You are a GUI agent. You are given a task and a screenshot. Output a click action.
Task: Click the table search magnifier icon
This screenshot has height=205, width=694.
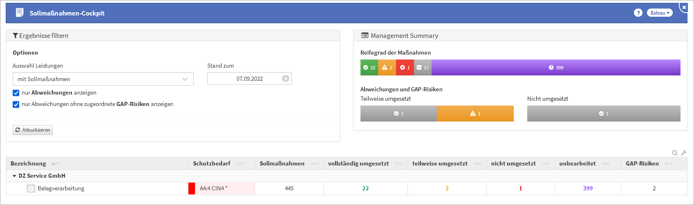(x=675, y=153)
